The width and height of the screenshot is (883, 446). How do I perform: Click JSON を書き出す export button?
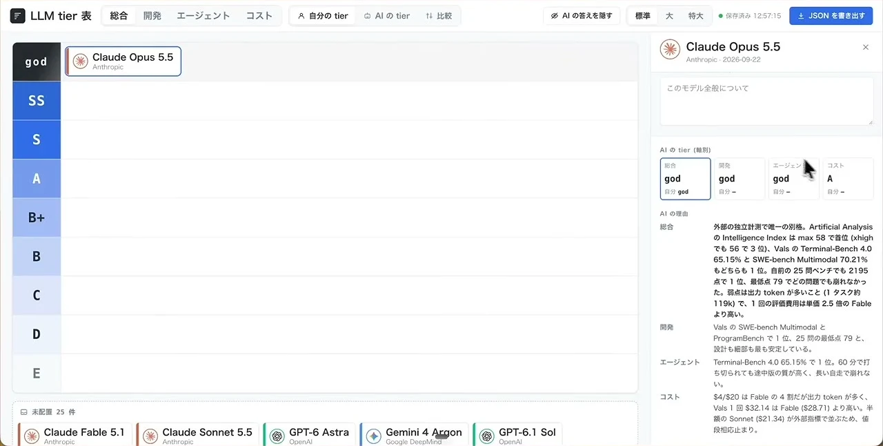[x=831, y=16]
